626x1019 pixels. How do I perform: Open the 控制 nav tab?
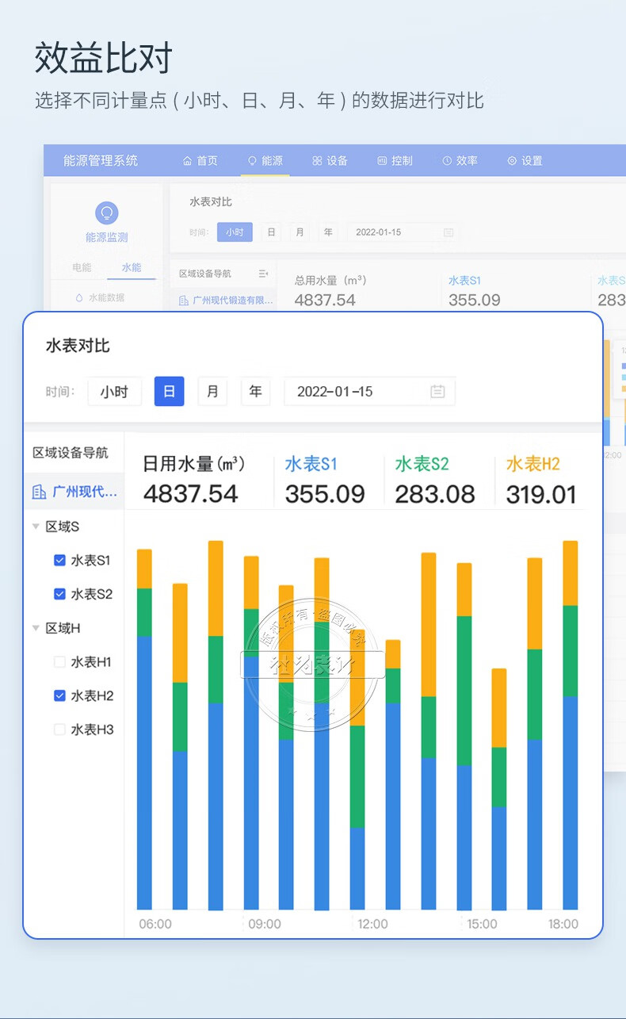395,160
